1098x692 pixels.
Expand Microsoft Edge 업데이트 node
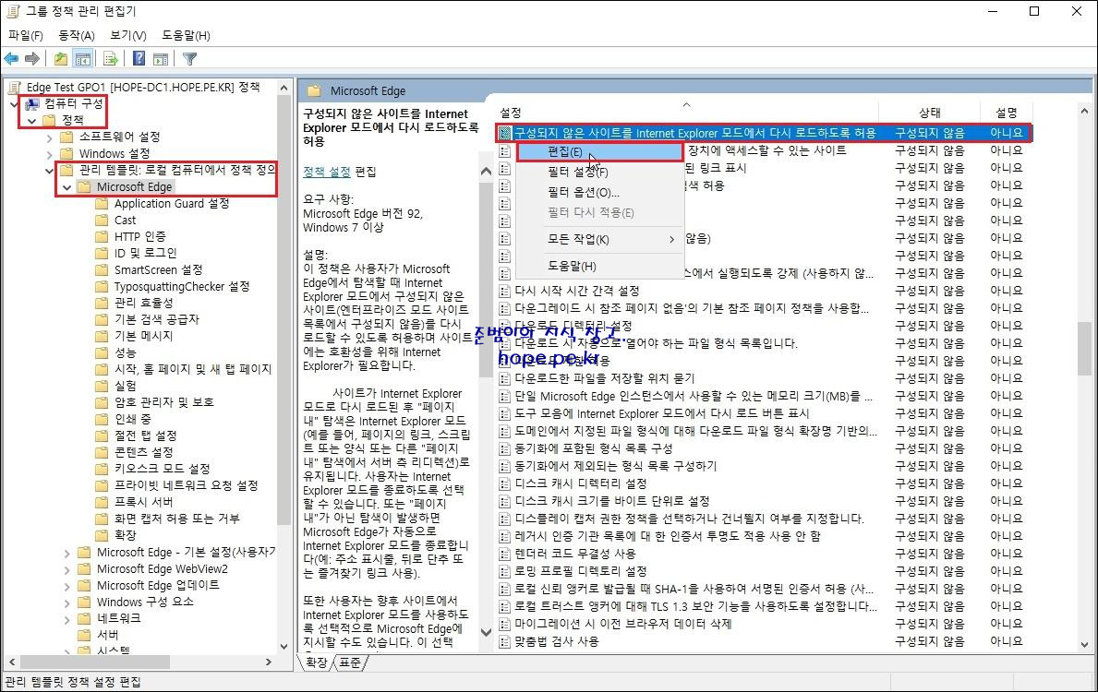click(66, 586)
